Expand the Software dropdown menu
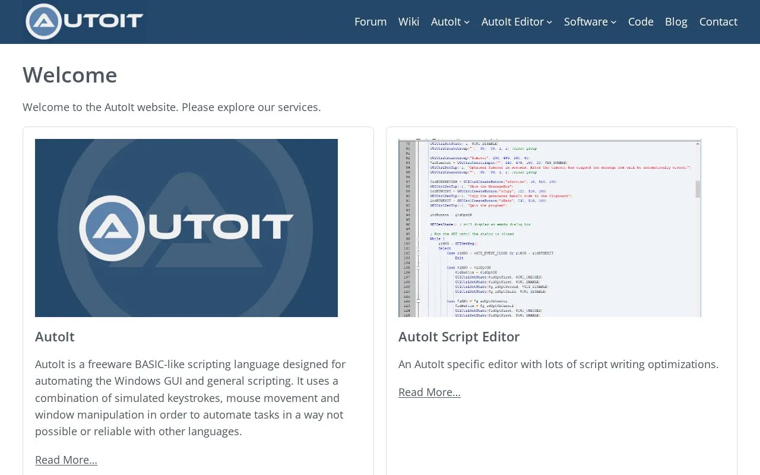Image resolution: width=760 pixels, height=475 pixels. (590, 21)
